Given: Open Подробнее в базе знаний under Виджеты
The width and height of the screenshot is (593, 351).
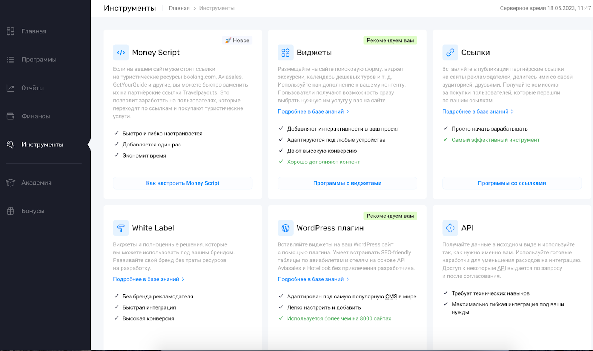Looking at the screenshot, I should [311, 111].
